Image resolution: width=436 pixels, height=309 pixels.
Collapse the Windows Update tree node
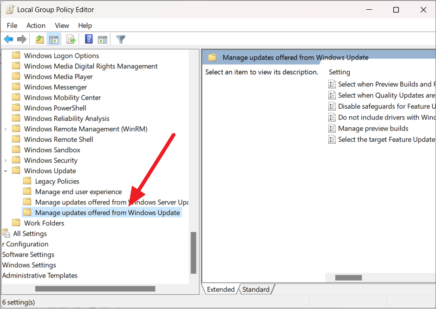tap(6, 171)
